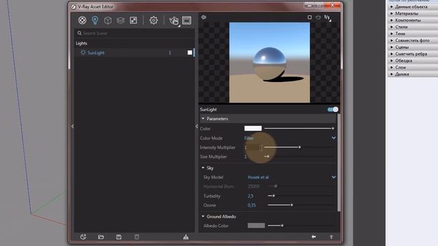This screenshot has height=246, width=438.
Task: Click the properties panel vertical scrollbar
Action: 339,162
